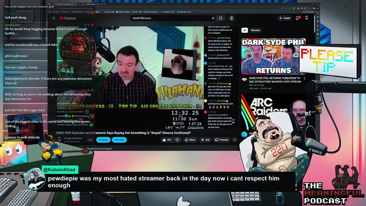Click the Promote button
This screenshot has height=206, width=366.
(222, 140)
